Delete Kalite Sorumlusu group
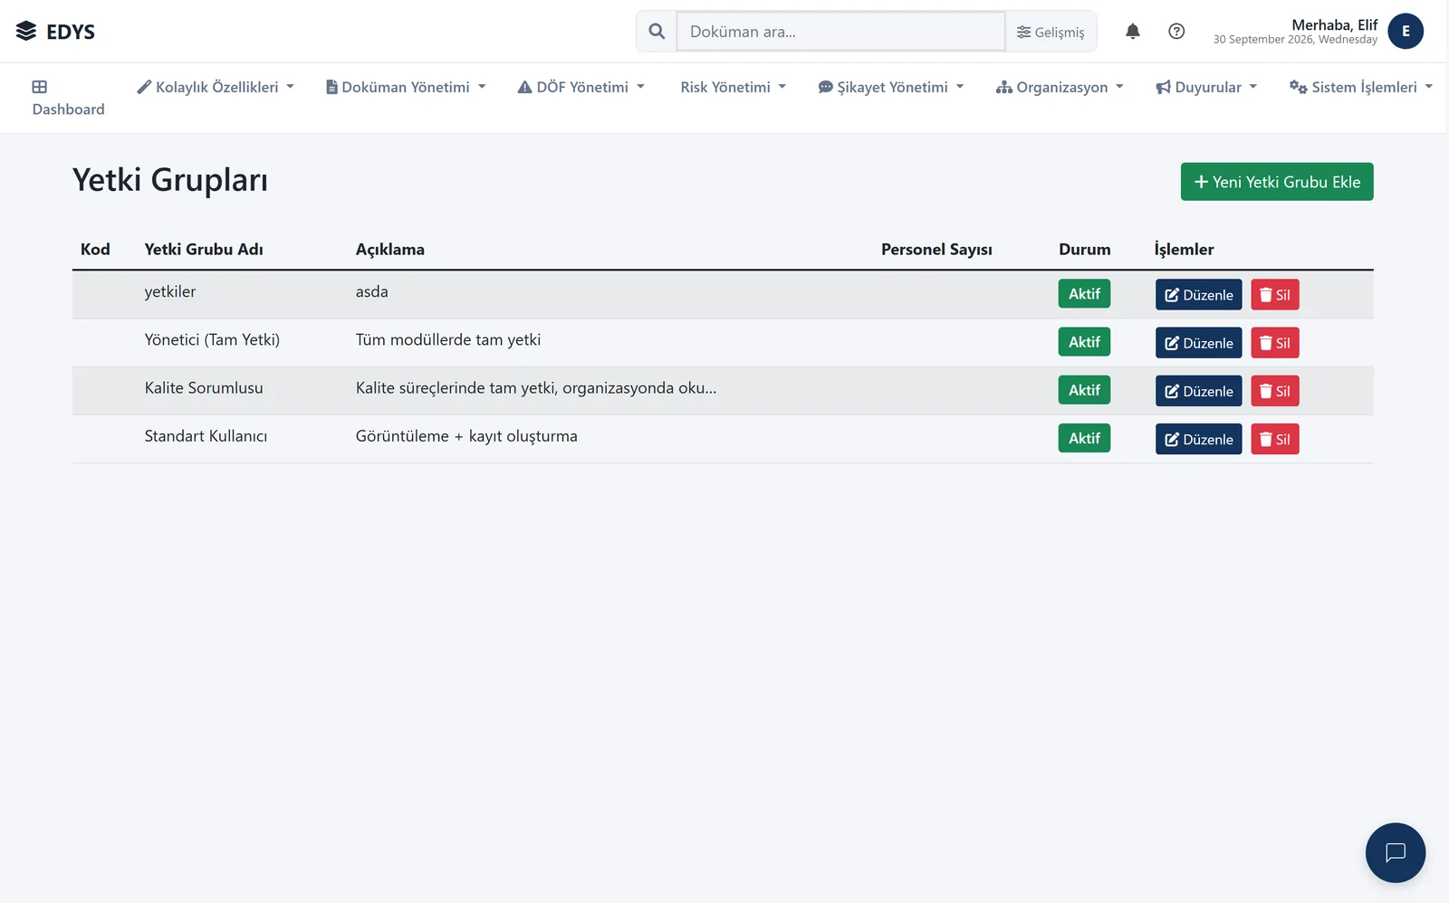This screenshot has height=903, width=1449. click(1275, 391)
